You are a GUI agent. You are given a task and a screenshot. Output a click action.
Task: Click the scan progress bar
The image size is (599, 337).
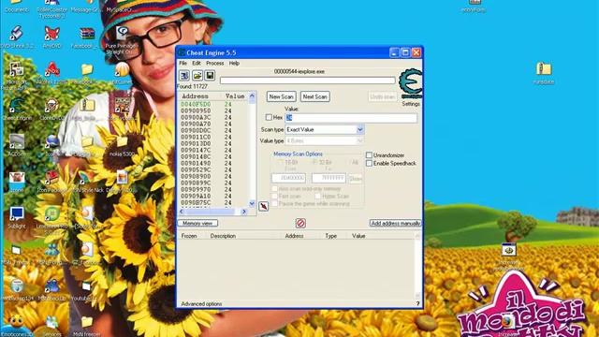click(308, 81)
